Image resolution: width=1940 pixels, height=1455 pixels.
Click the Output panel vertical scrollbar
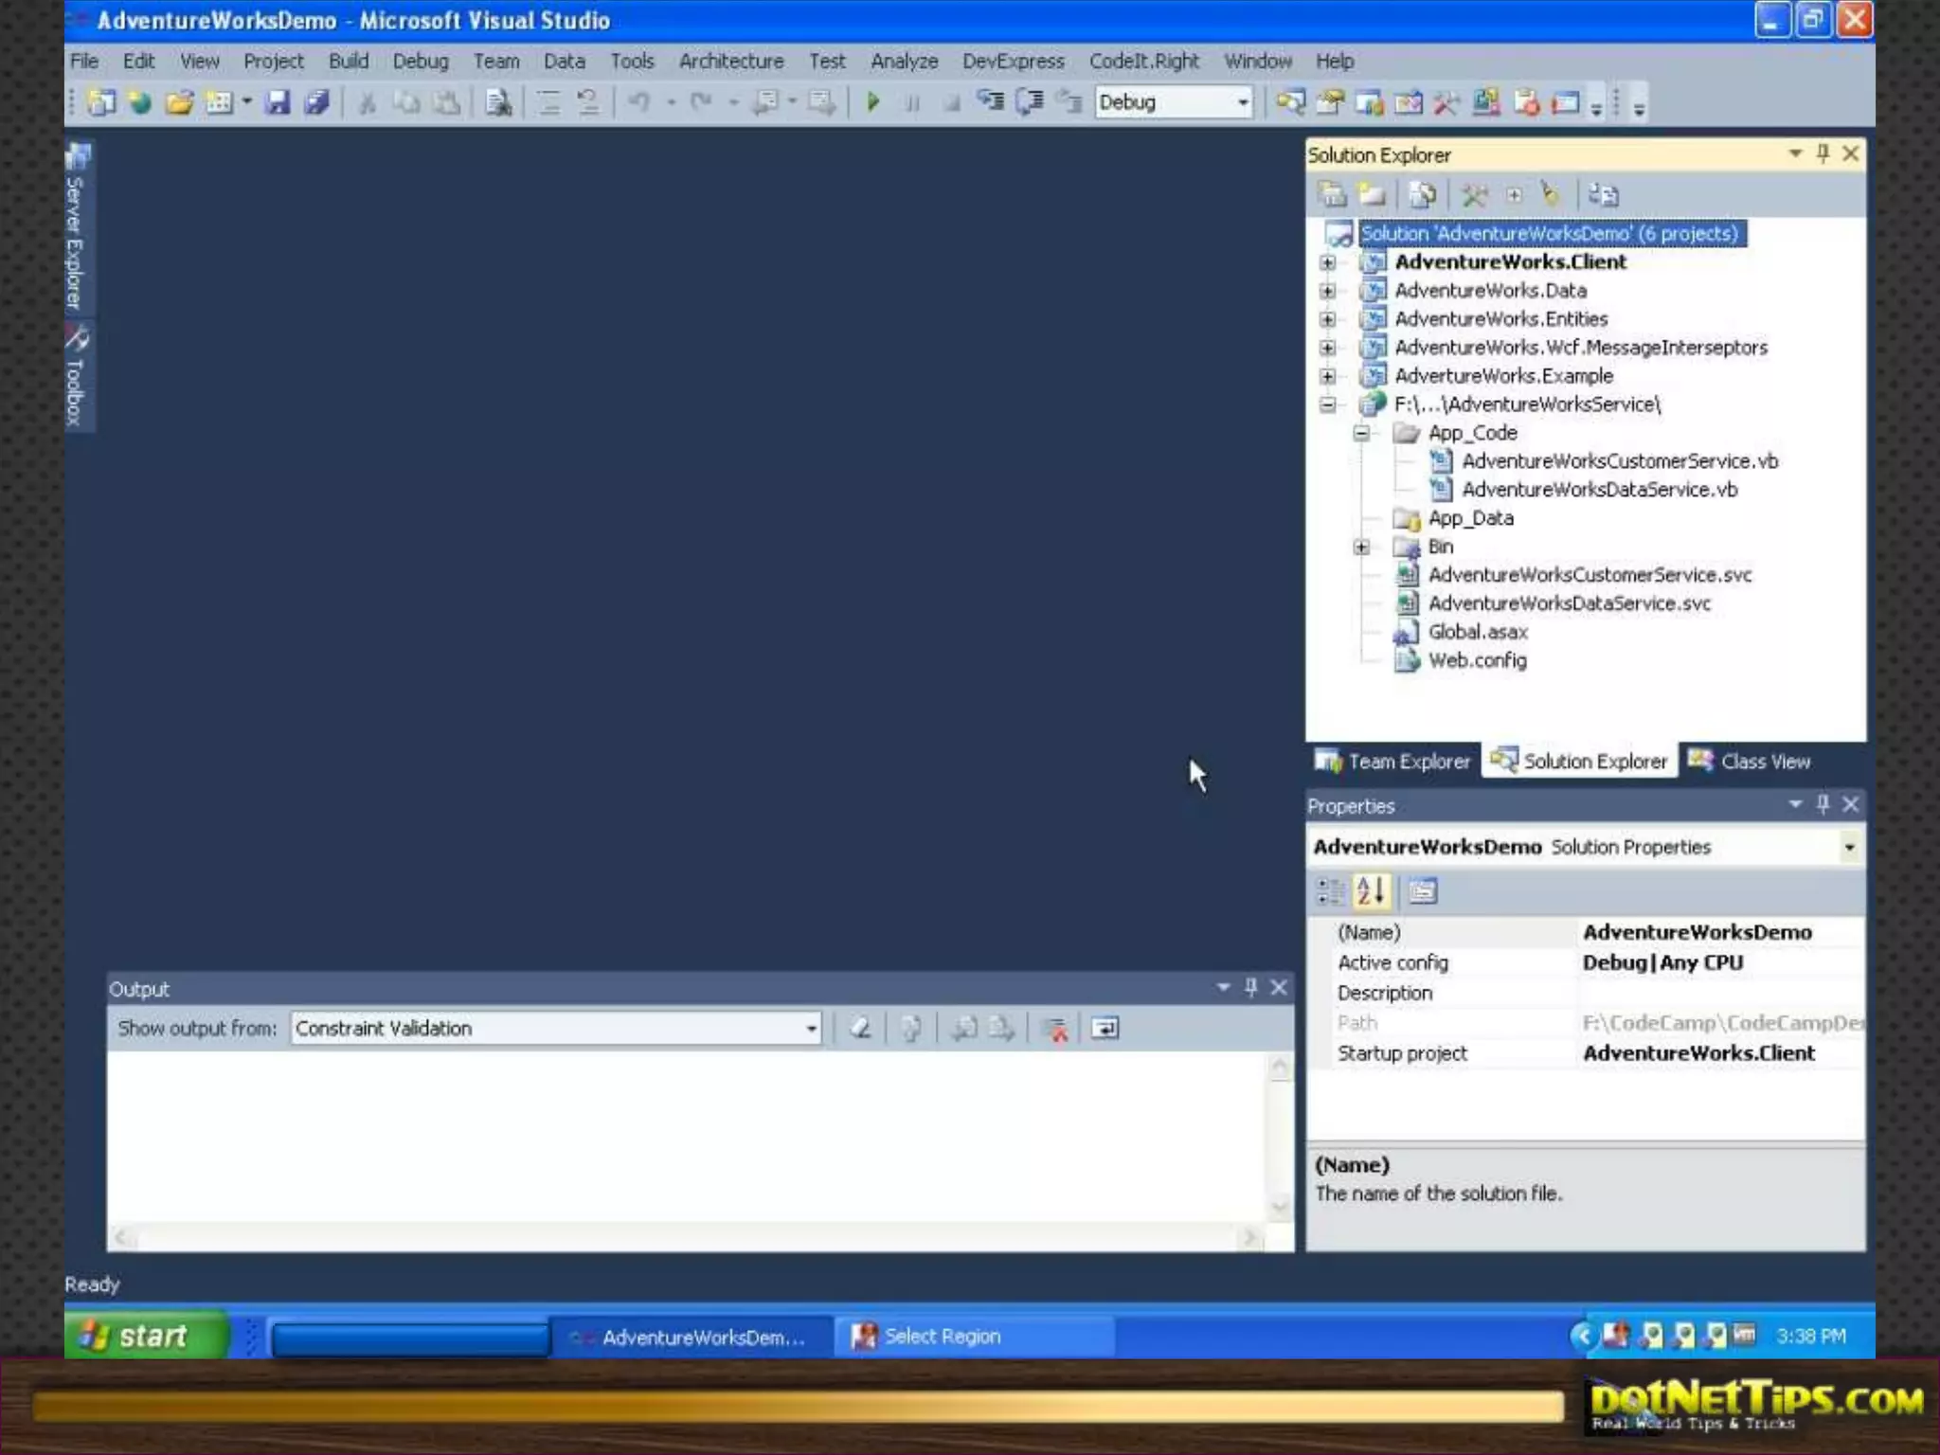1279,1137
